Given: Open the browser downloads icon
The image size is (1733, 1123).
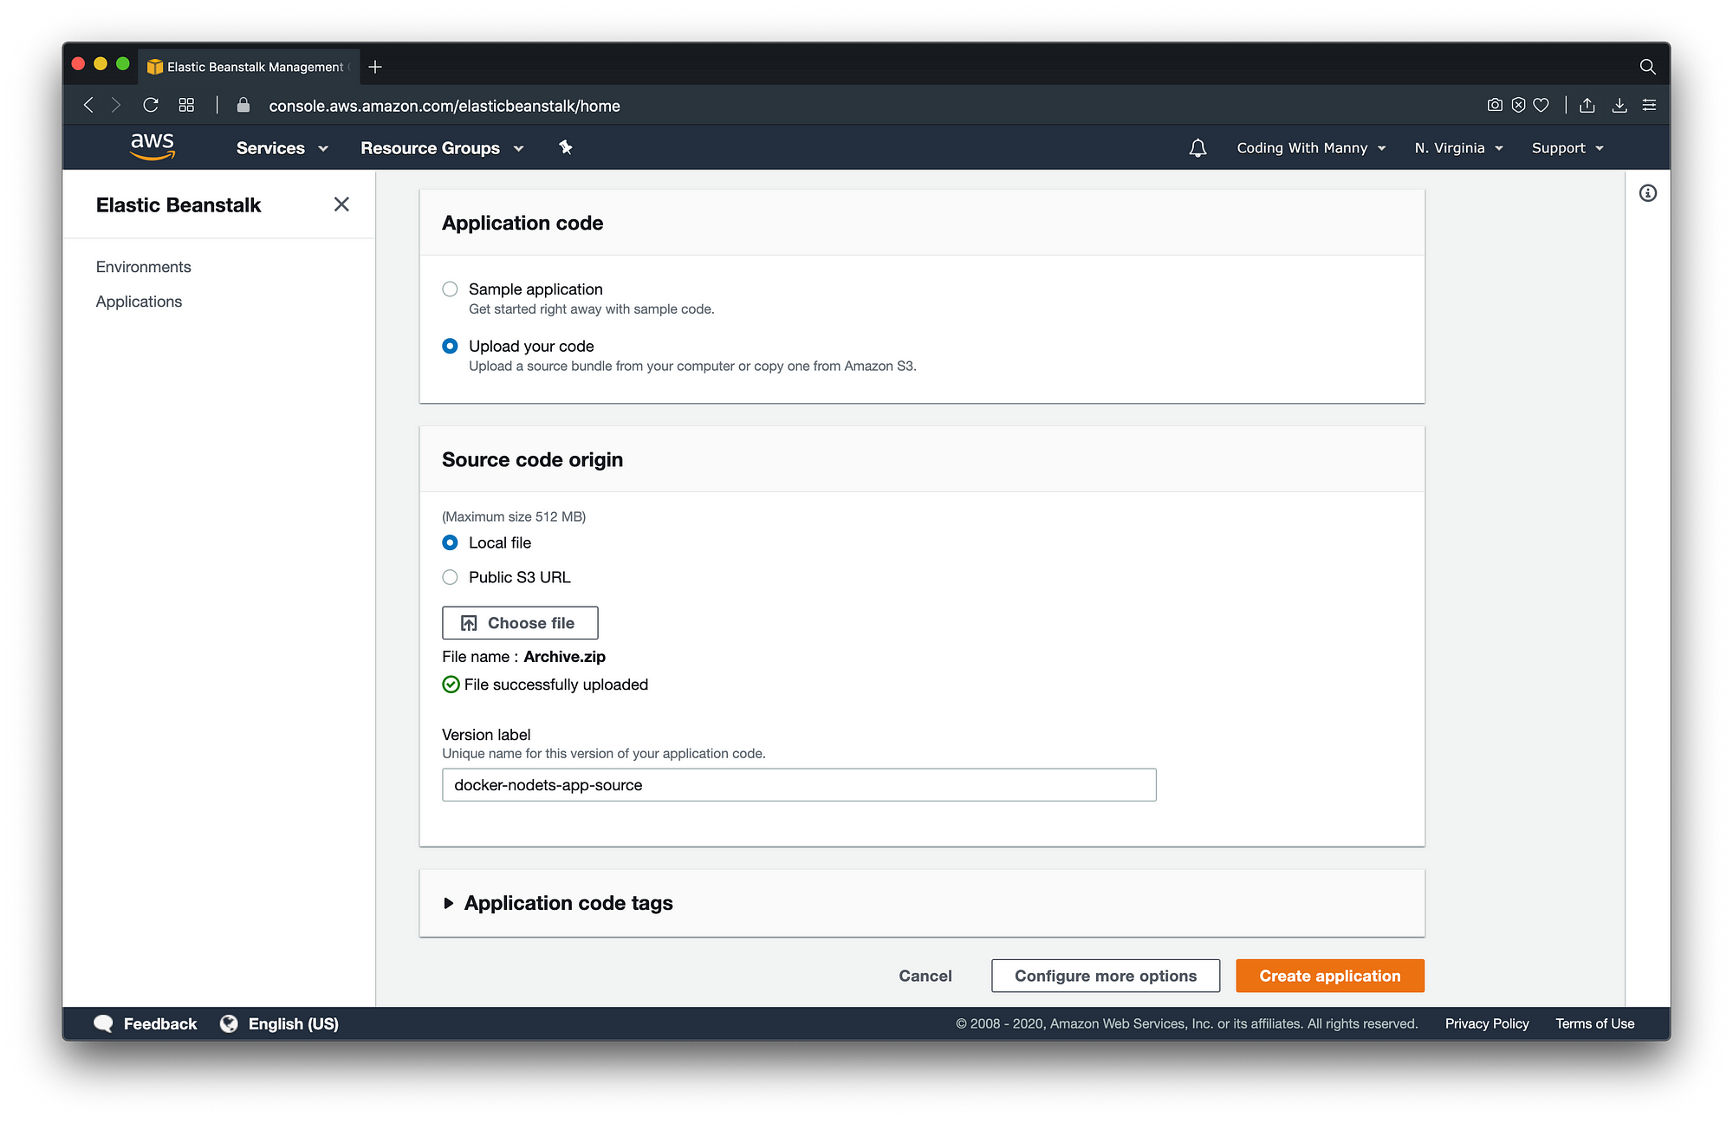Looking at the screenshot, I should click(1619, 105).
